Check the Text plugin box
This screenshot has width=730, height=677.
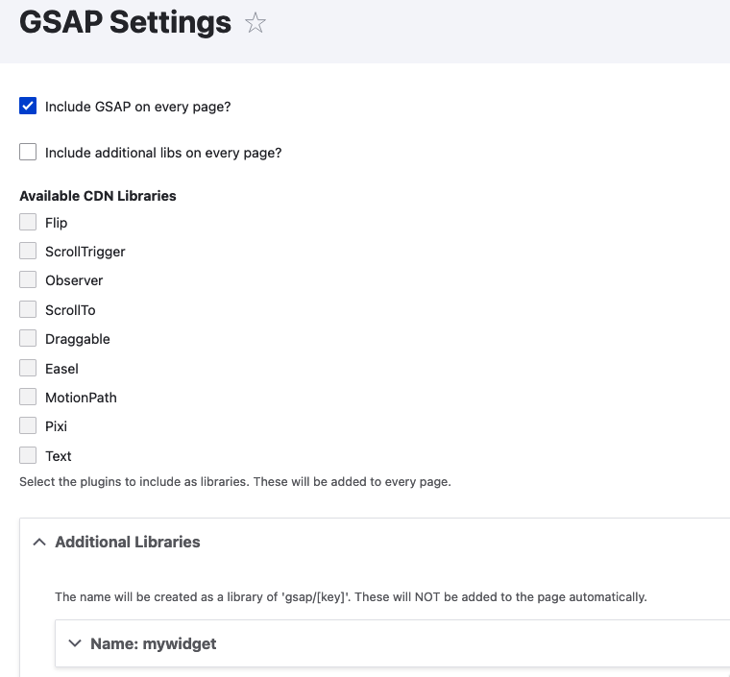pos(28,455)
